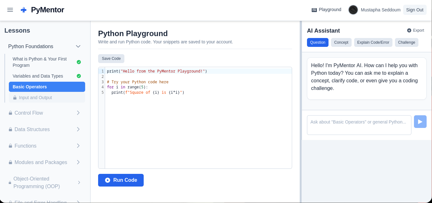Viewport: 432px width, 203px height.
Task: Click the Save Code button
Action: click(111, 59)
